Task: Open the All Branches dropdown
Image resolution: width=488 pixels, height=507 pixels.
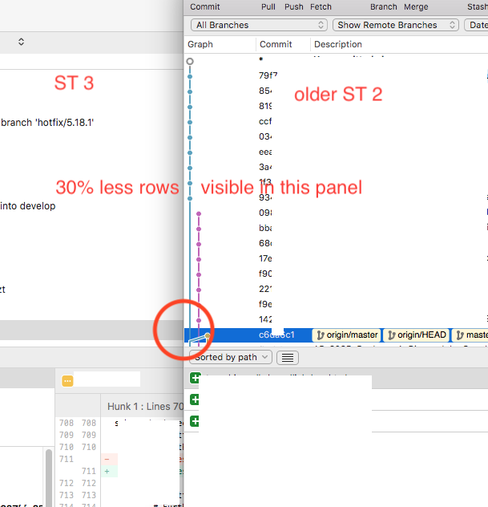Action: 259,25
